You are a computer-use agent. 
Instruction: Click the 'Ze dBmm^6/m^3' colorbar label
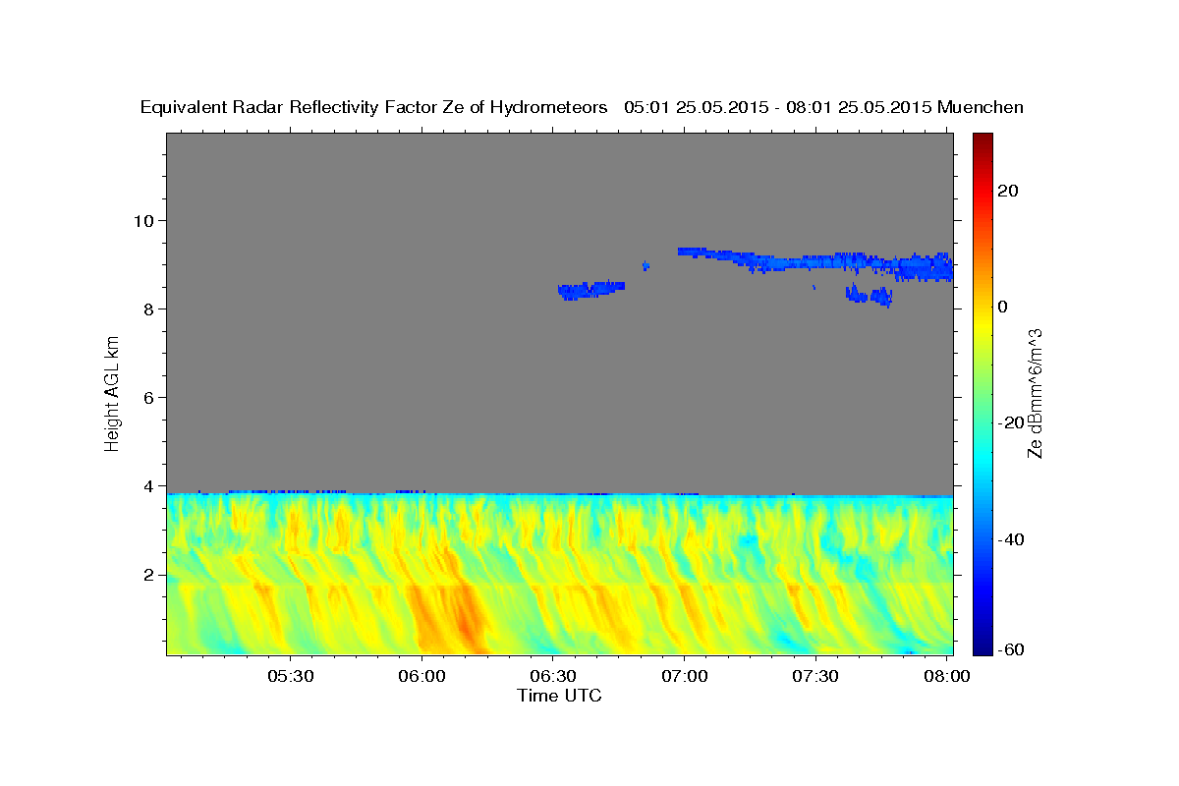[x=1034, y=393]
